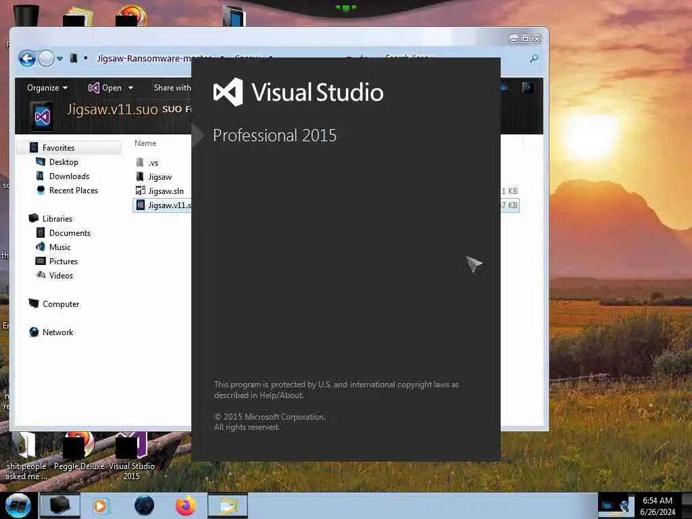Click the Computer icon in navigation pane
Screen dimensions: 692x519
34,303
